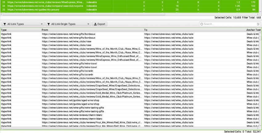
Task: Sort by the From column header
Action: [92, 30]
